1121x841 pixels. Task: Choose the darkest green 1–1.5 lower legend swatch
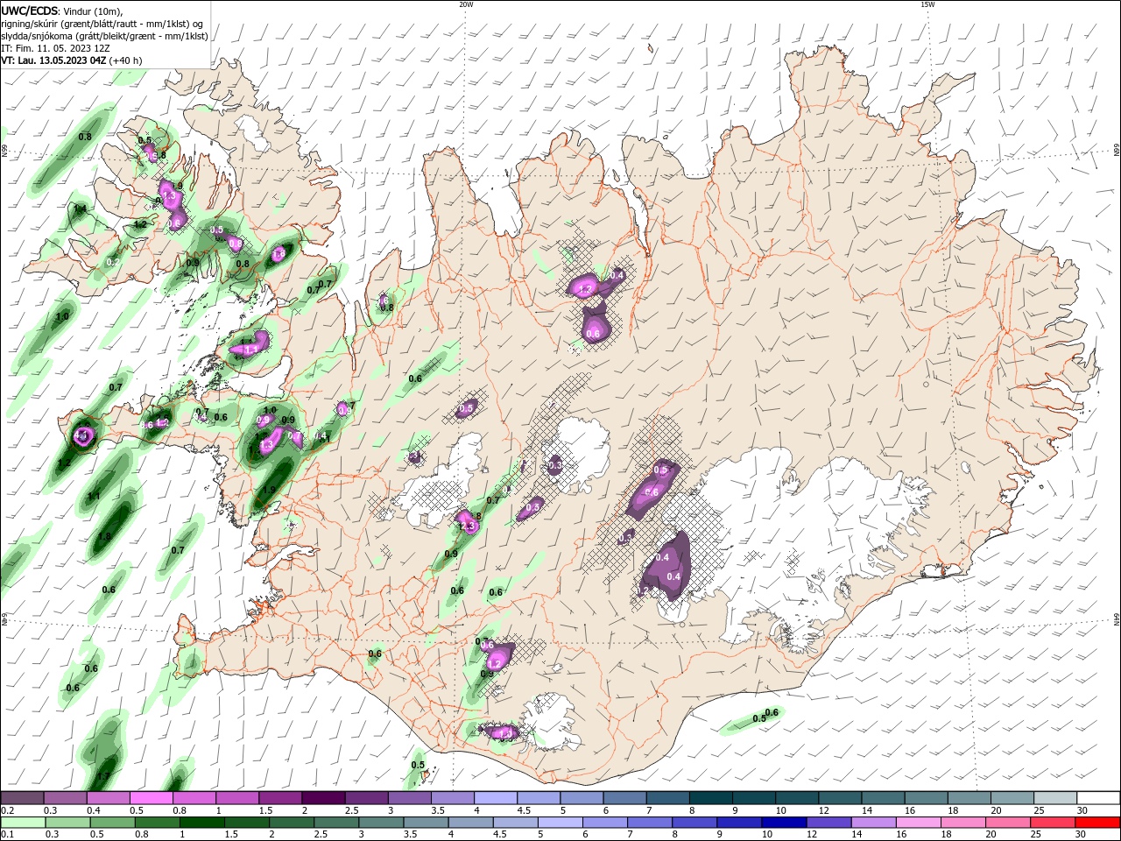pyautogui.click(x=202, y=823)
